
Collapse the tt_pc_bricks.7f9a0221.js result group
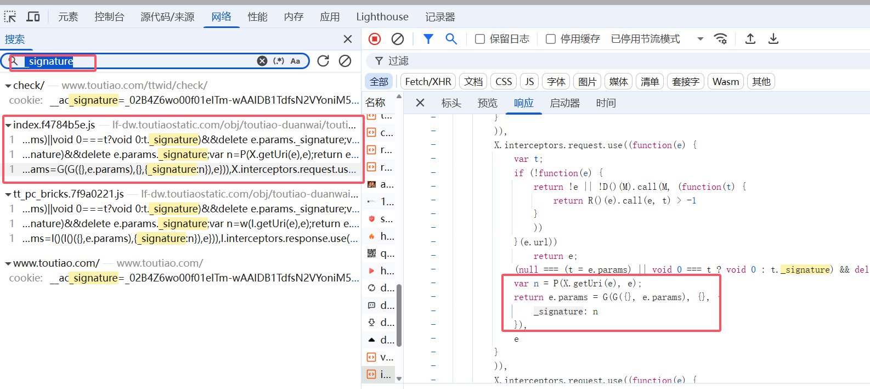coord(8,194)
